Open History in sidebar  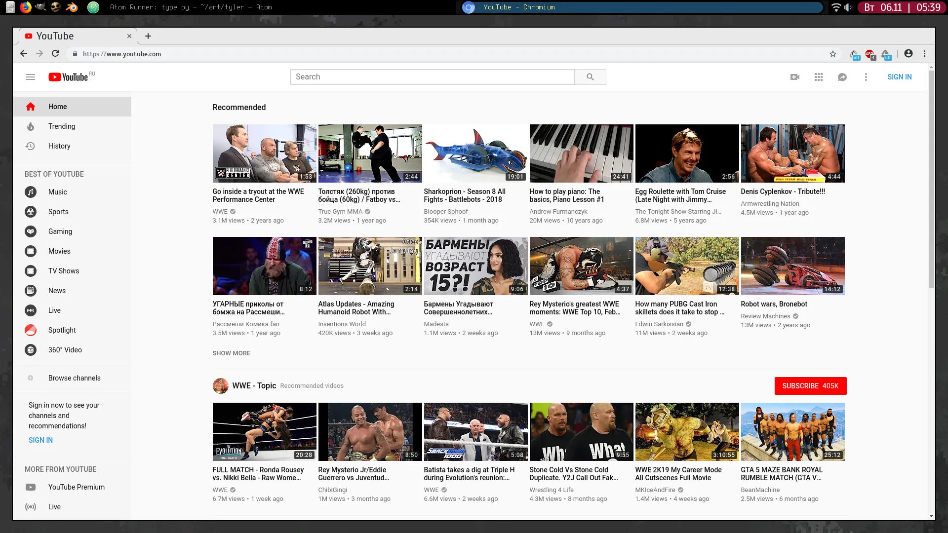pos(59,146)
